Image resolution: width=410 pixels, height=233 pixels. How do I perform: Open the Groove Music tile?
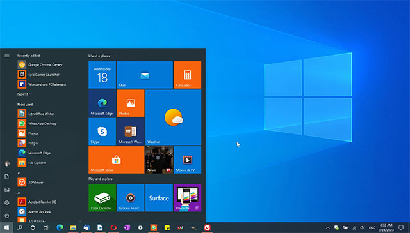click(x=131, y=198)
